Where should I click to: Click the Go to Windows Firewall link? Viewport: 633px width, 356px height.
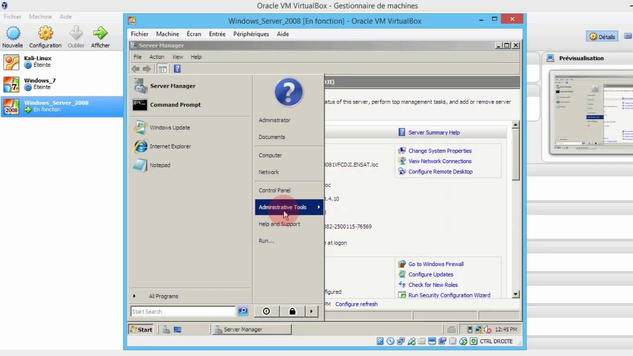436,264
